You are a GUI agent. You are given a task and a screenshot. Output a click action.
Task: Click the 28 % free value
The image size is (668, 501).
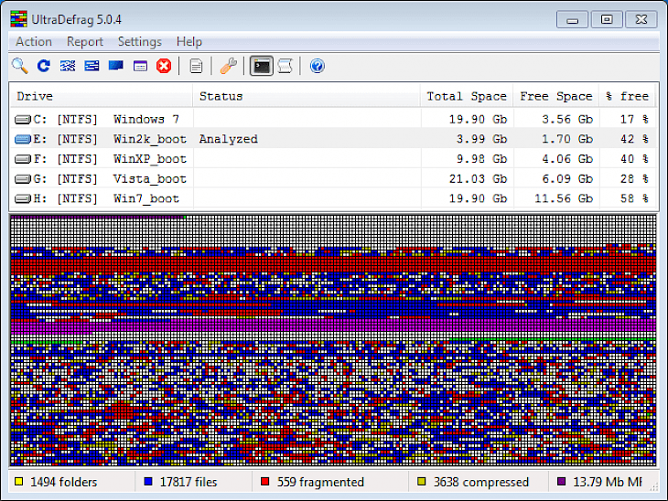pos(634,179)
